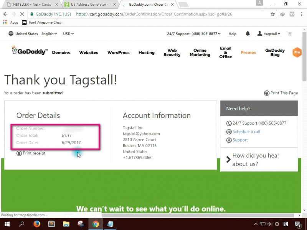307x230 pixels.
Task: Open the Apps grid shortcut
Action: pyautogui.click(x=11, y=23)
